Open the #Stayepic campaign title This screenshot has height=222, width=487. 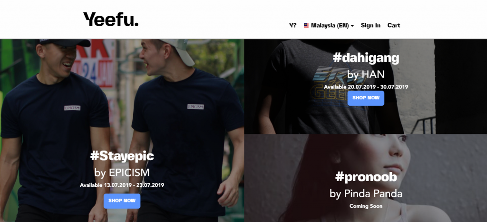122,156
